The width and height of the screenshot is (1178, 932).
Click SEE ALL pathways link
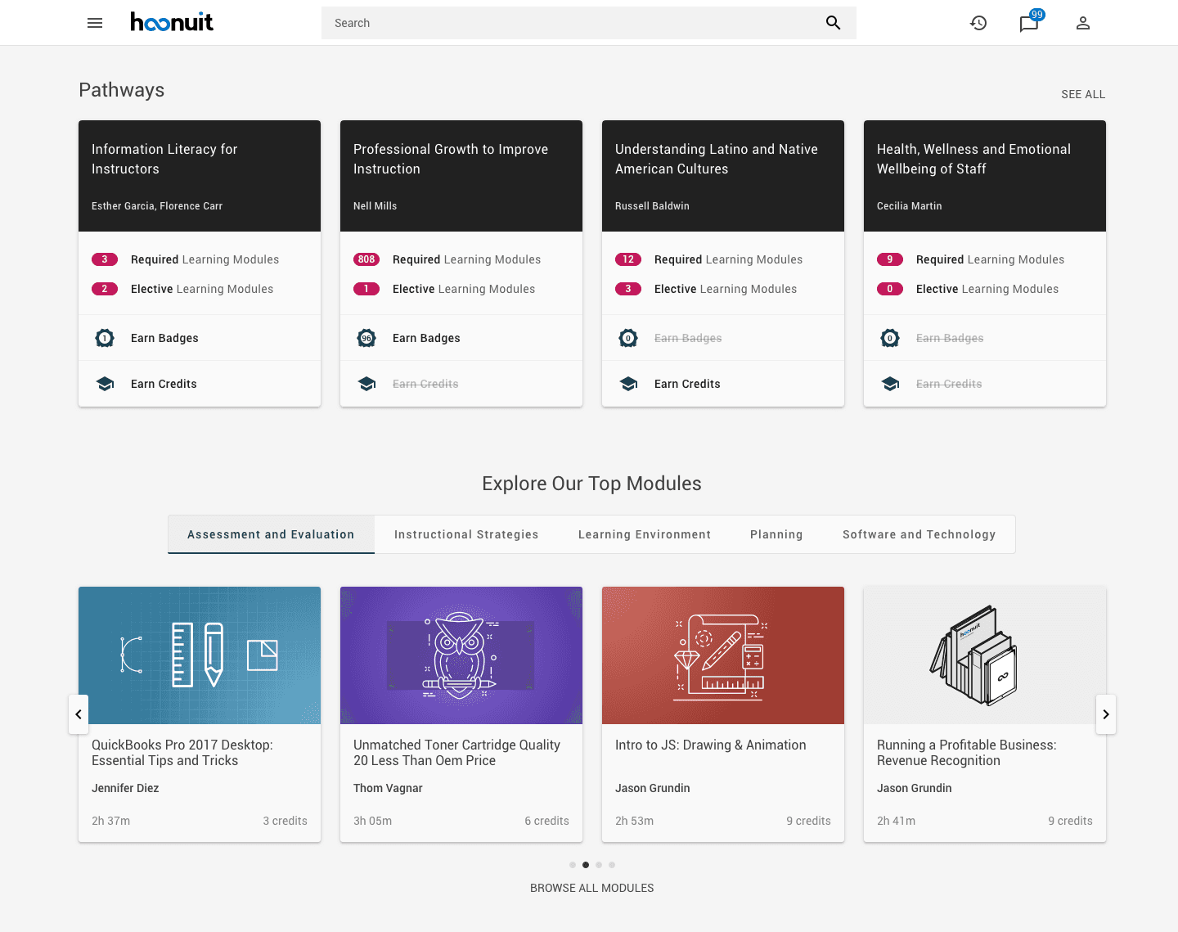pos(1083,94)
